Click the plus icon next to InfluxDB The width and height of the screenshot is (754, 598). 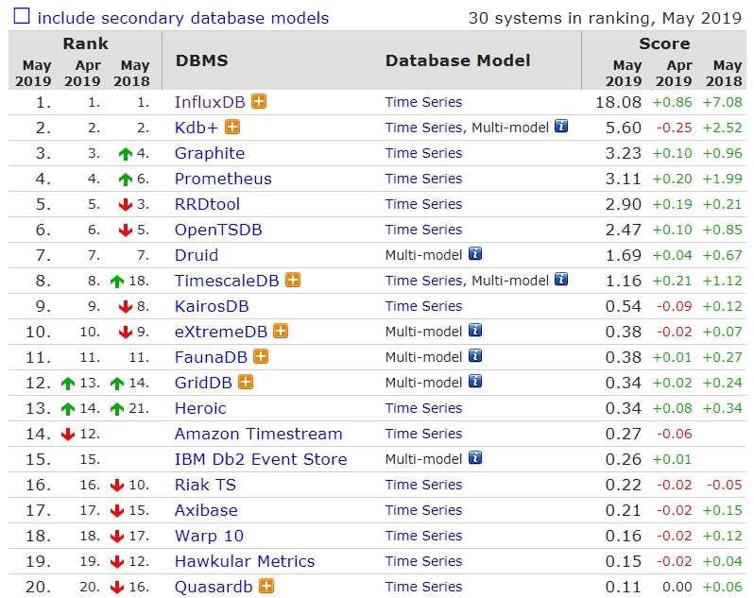(x=259, y=102)
